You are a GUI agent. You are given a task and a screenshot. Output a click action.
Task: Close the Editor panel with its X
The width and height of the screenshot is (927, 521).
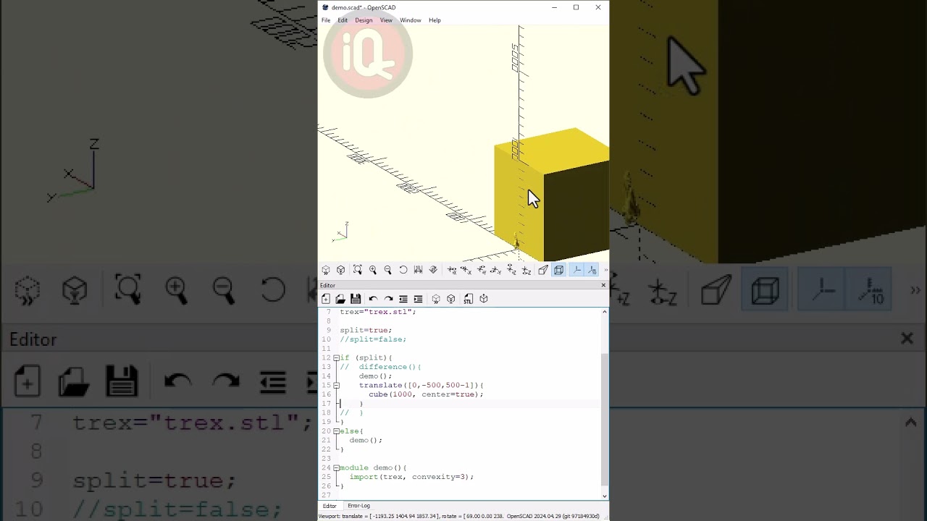[603, 285]
